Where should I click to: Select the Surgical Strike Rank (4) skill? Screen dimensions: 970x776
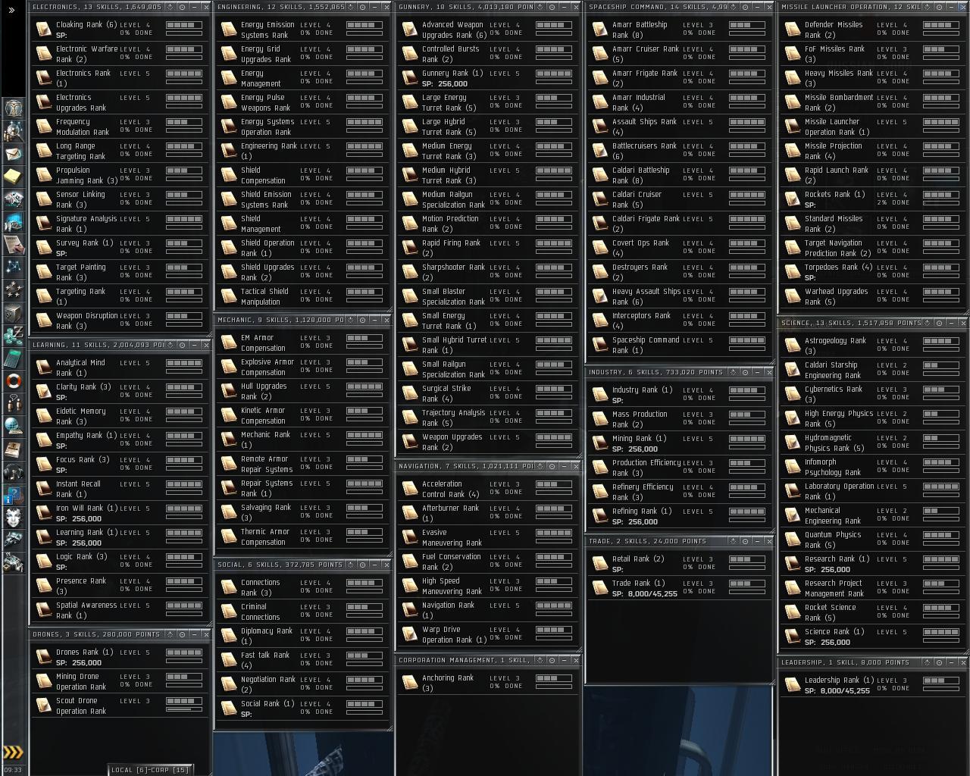click(x=487, y=393)
